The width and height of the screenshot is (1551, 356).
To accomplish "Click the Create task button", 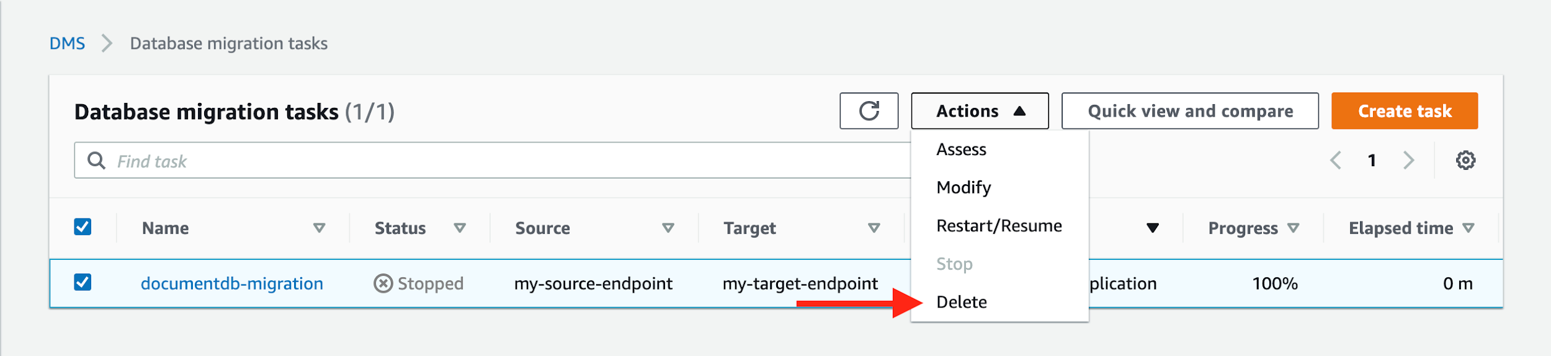I will click(x=1404, y=111).
